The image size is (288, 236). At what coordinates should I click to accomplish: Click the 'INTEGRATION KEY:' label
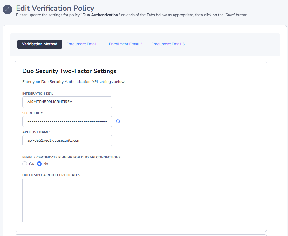tap(38, 94)
